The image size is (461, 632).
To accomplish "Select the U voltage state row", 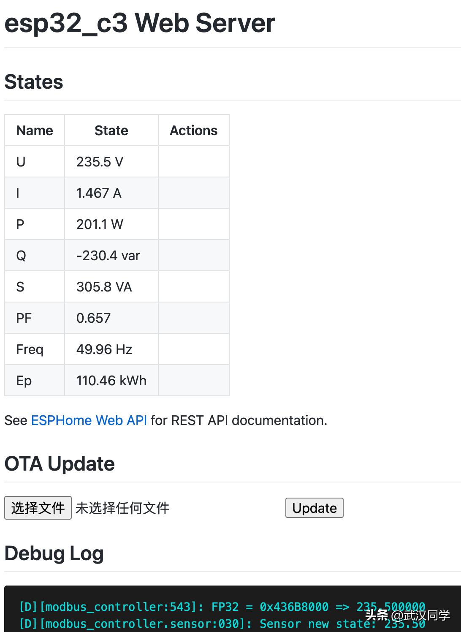I will click(x=100, y=161).
